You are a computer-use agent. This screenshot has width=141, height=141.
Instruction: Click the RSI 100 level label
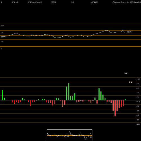click(2, 26)
